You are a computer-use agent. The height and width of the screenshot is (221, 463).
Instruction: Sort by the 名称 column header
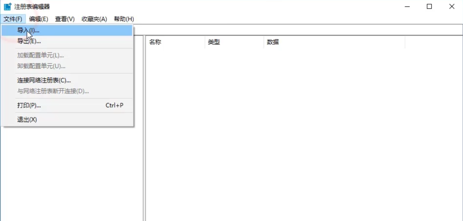coord(155,42)
